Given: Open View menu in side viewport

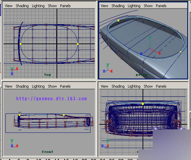Looking at the screenshot, I should click(x=104, y=86).
